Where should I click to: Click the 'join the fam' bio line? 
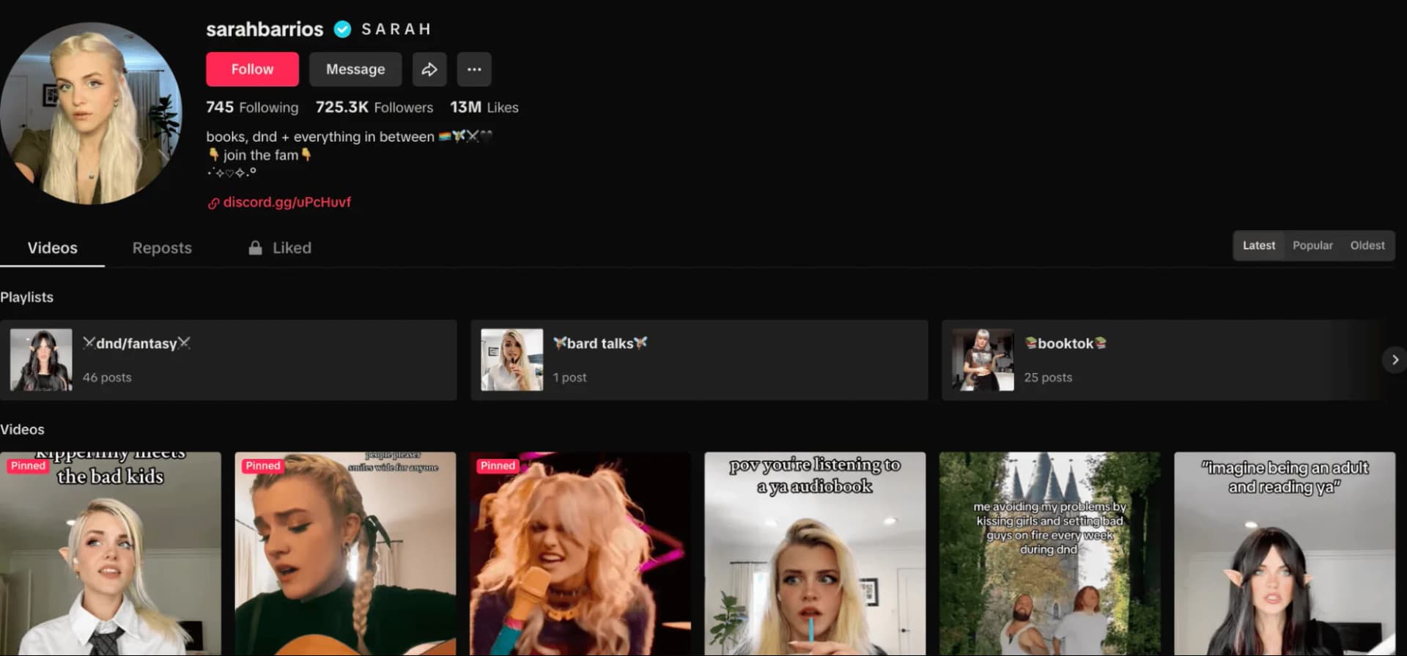pos(260,155)
